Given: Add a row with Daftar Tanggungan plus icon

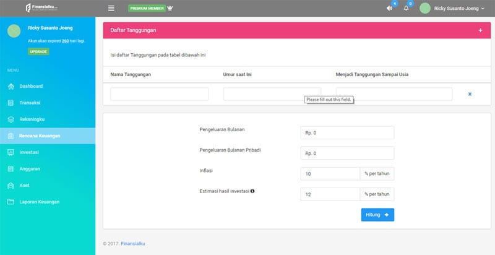Looking at the screenshot, I should [x=480, y=30].
